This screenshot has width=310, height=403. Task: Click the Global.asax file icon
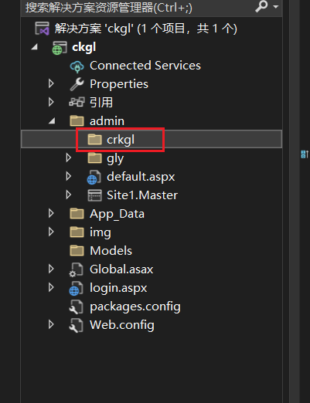[x=77, y=269]
